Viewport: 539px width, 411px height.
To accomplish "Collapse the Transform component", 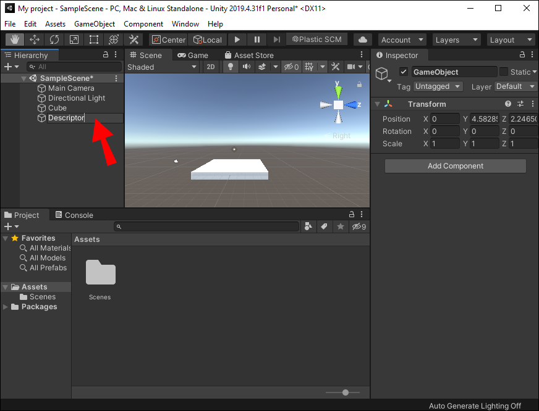I will pos(378,104).
